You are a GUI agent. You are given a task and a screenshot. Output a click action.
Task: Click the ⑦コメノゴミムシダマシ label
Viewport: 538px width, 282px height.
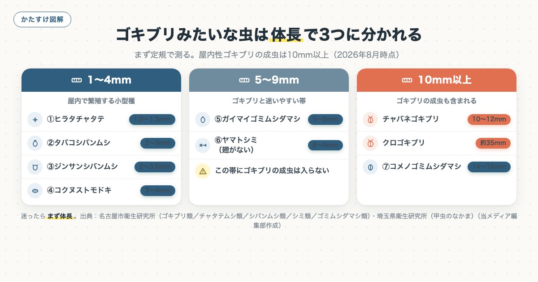pos(421,167)
